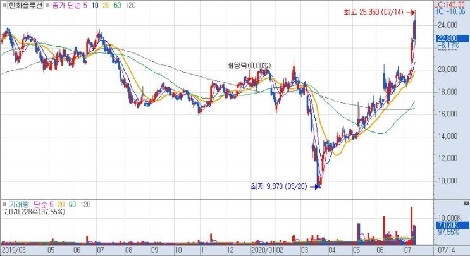Click the 최저 9,370 (03/20) low annotation
Image resolution: width=470 pixels, height=256 pixels.
pyautogui.click(x=279, y=186)
